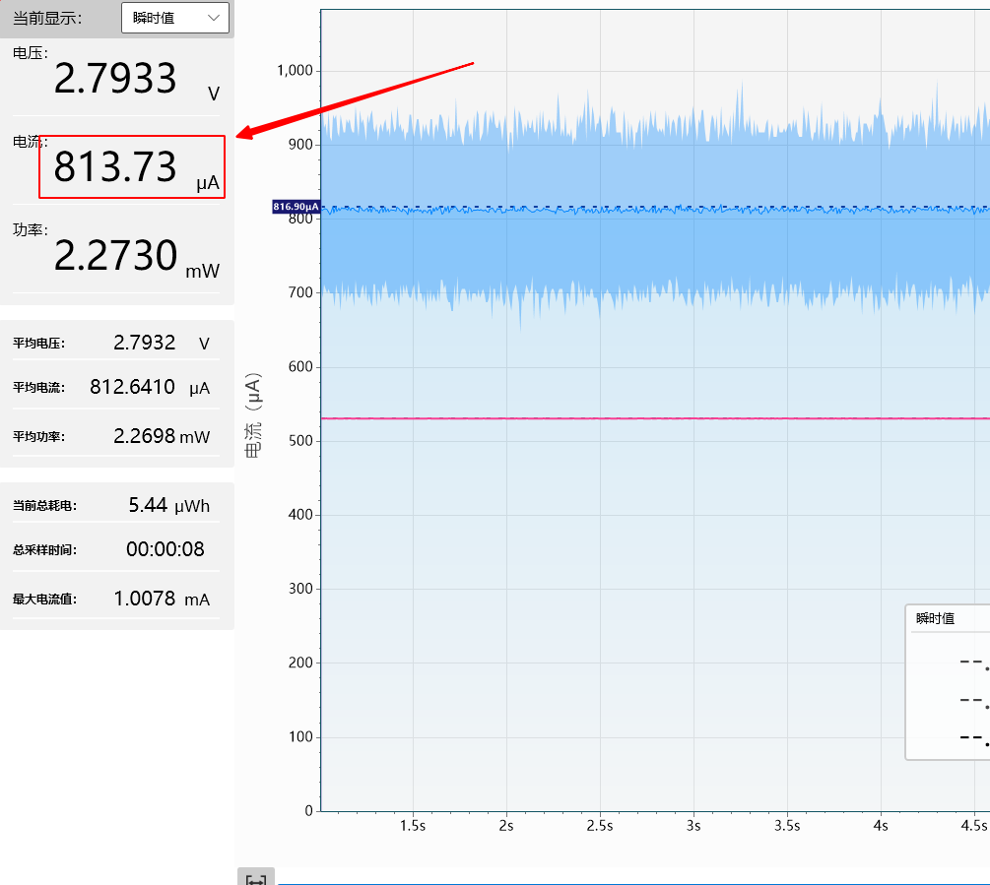Click the 1,000 label on the current axis
Screen dimensions: 990x885
point(294,71)
